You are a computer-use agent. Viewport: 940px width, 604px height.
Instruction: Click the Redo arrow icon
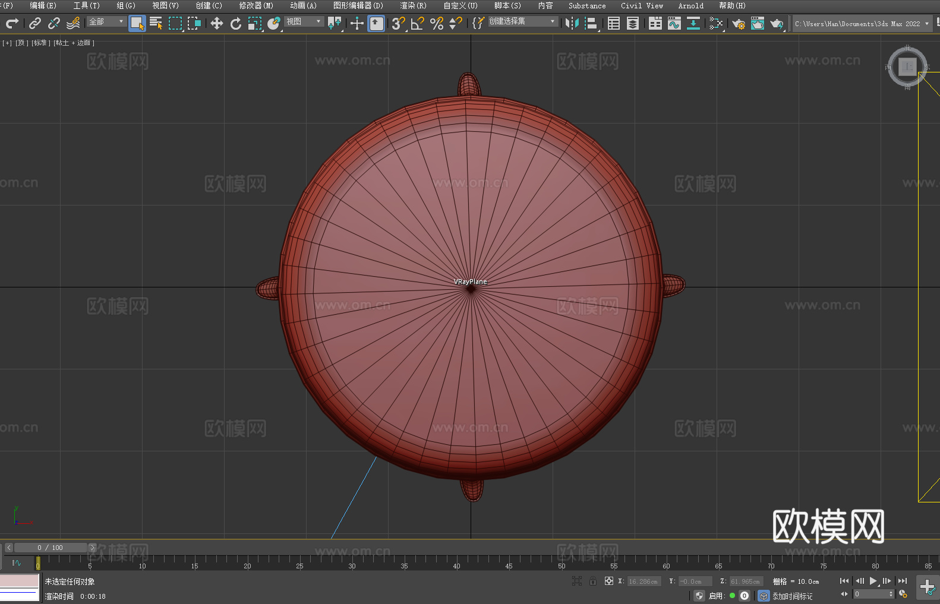point(12,23)
